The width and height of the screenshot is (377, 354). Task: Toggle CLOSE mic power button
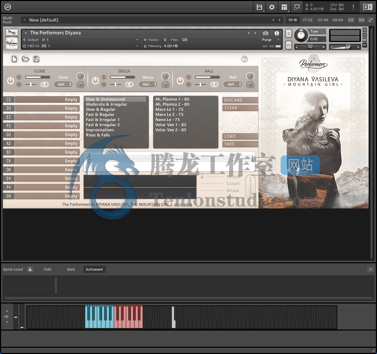[x=10, y=80]
